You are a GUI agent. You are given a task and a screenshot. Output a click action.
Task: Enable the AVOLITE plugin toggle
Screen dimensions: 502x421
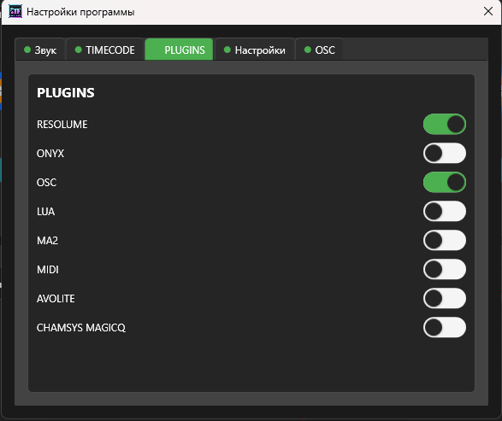(445, 299)
